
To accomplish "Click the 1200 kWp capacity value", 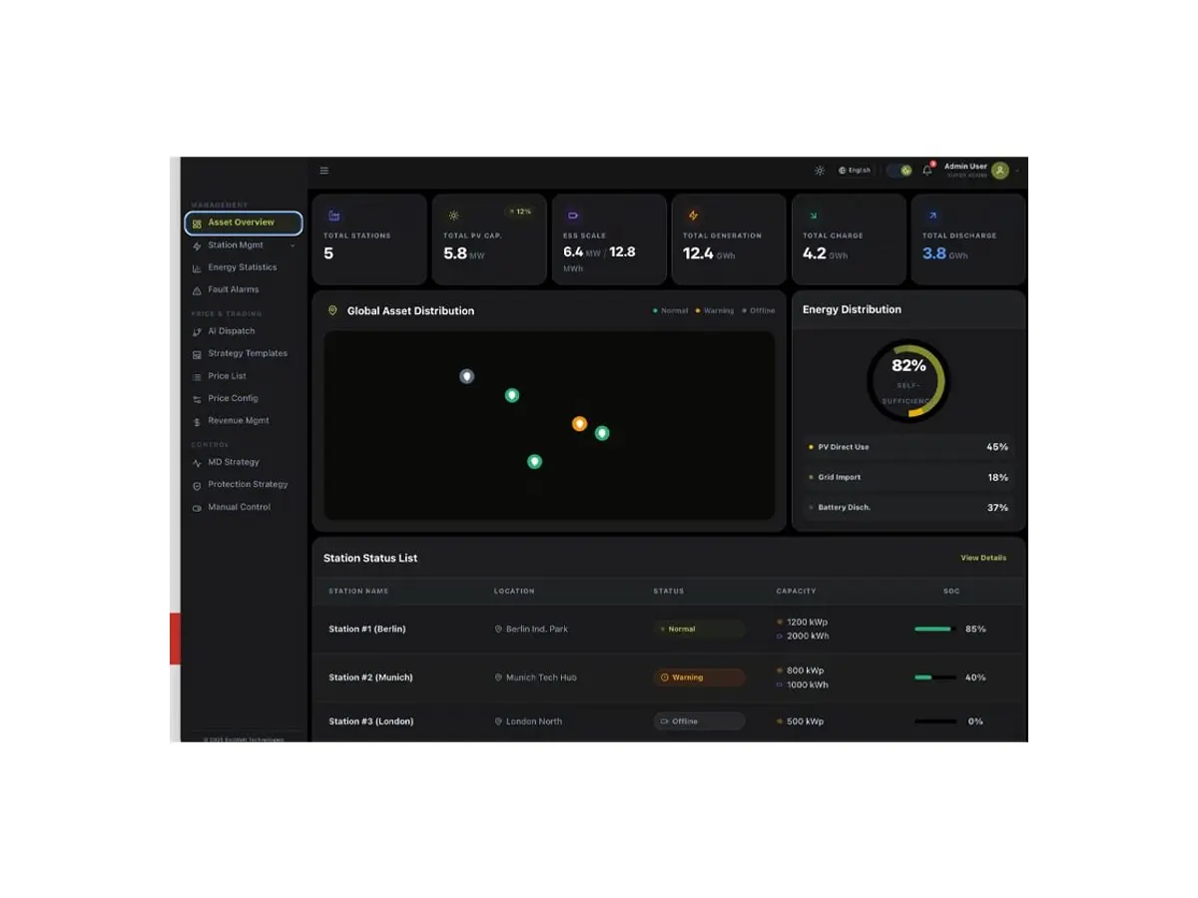I will coord(807,623).
